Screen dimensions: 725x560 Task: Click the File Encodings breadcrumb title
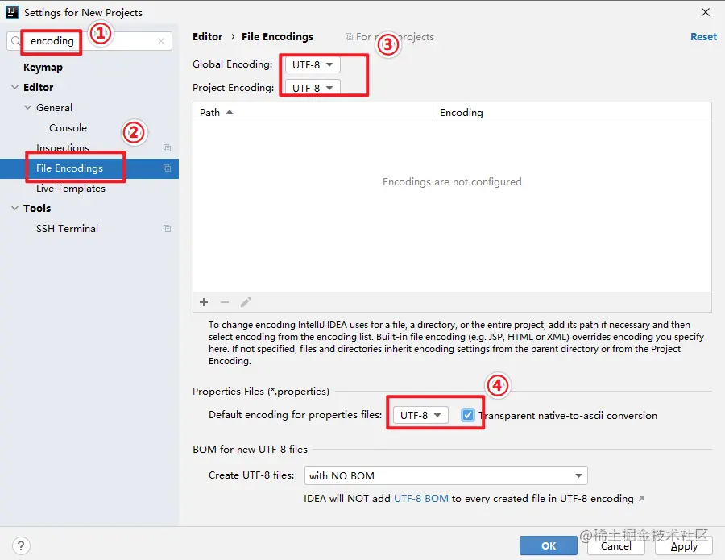[x=277, y=36]
